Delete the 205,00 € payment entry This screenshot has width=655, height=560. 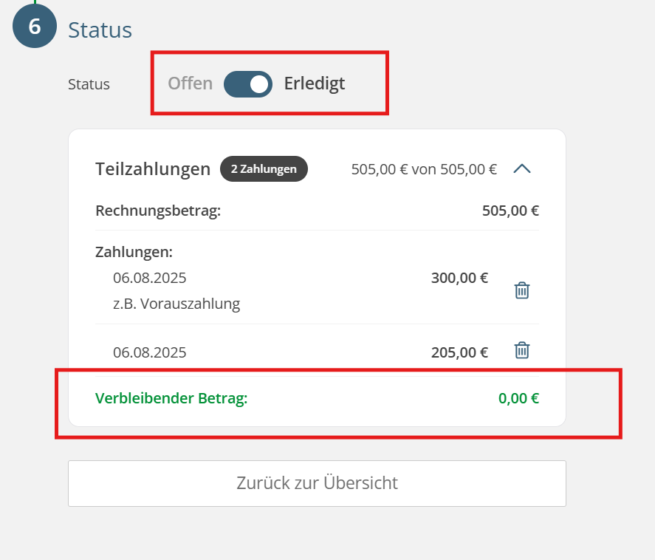522,350
